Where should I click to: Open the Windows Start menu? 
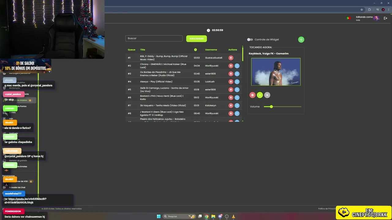(x=159, y=216)
